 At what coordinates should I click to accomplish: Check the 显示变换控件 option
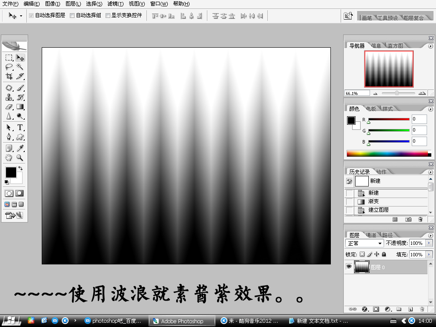[108, 16]
